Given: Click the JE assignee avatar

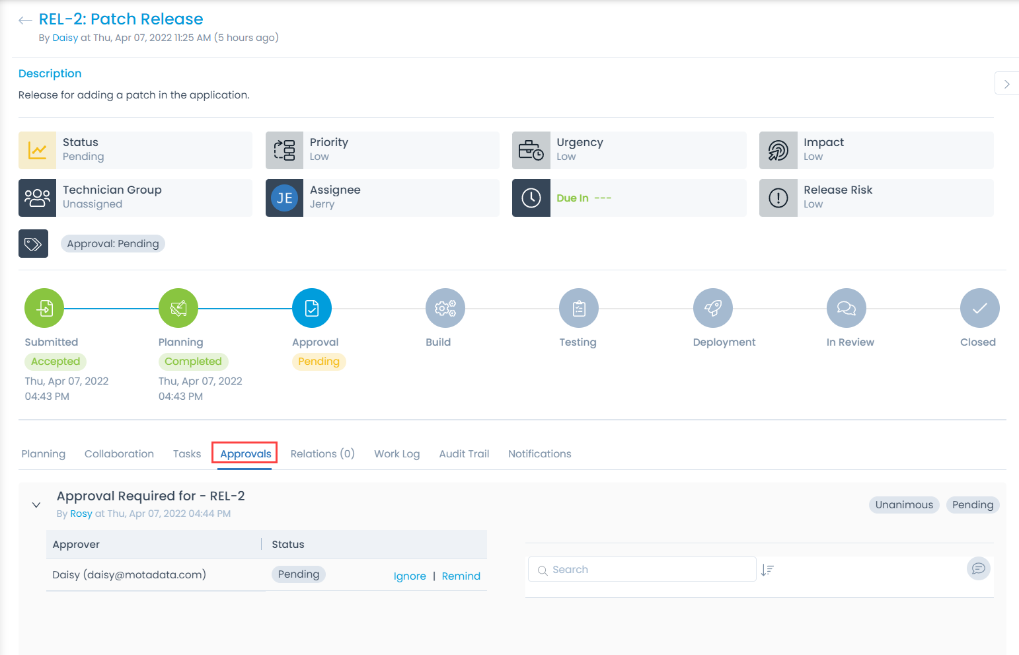Looking at the screenshot, I should point(284,198).
